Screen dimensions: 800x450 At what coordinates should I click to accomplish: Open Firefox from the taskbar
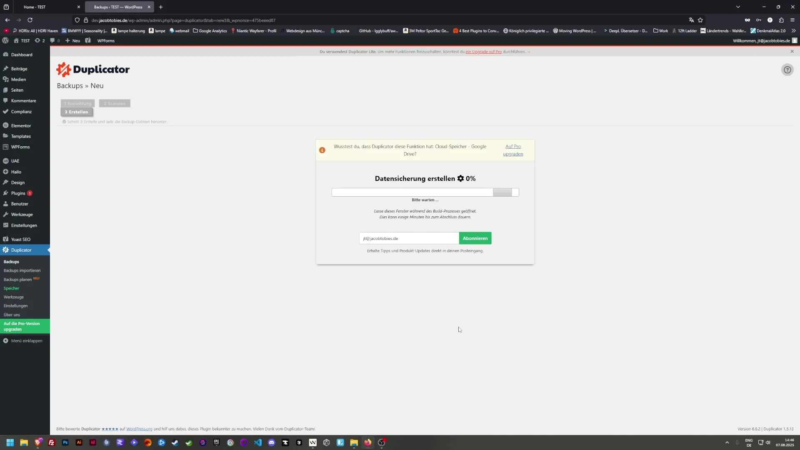[368, 442]
